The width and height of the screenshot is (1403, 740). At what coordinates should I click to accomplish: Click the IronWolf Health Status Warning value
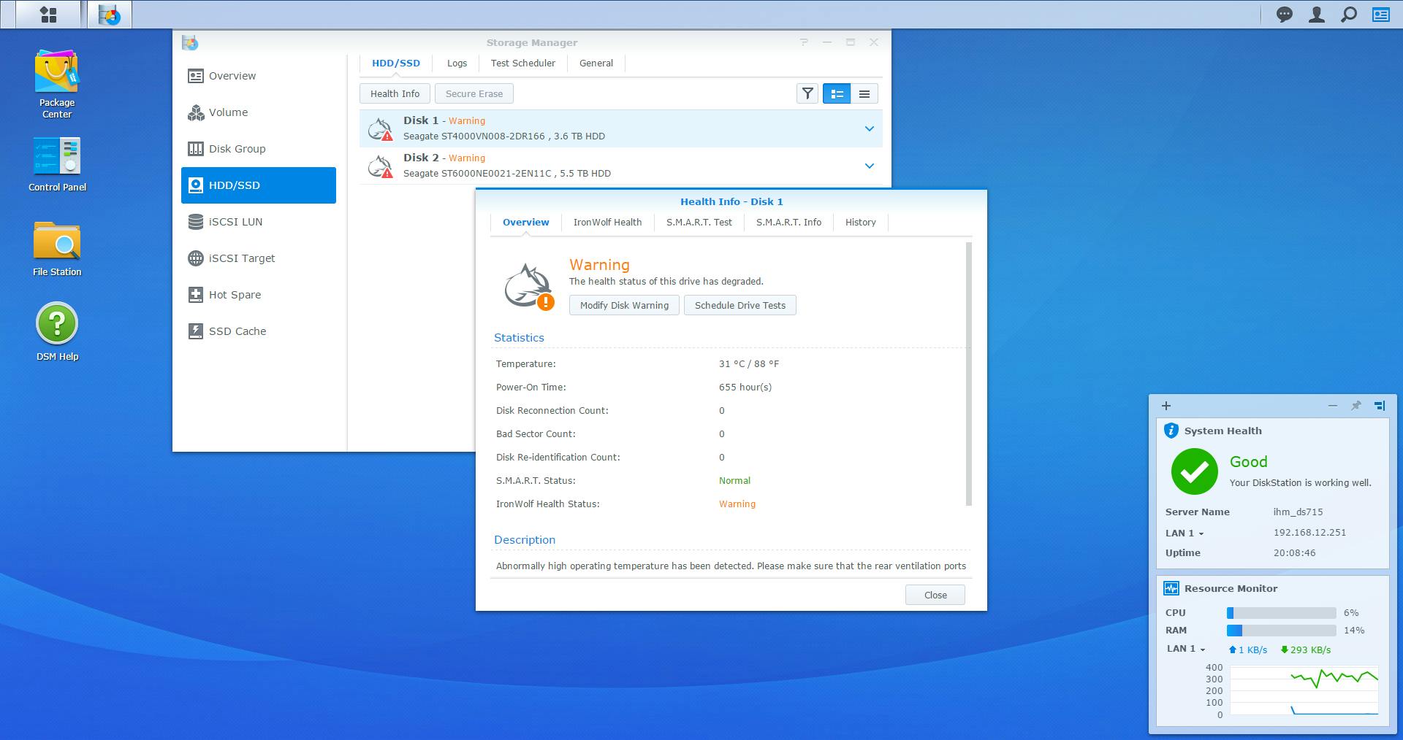(737, 504)
